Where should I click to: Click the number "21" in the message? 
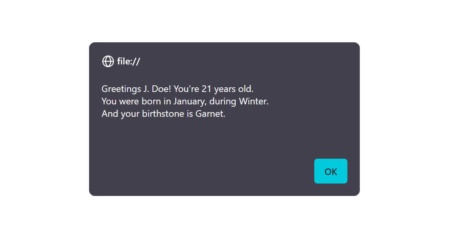pyautogui.click(x=207, y=89)
